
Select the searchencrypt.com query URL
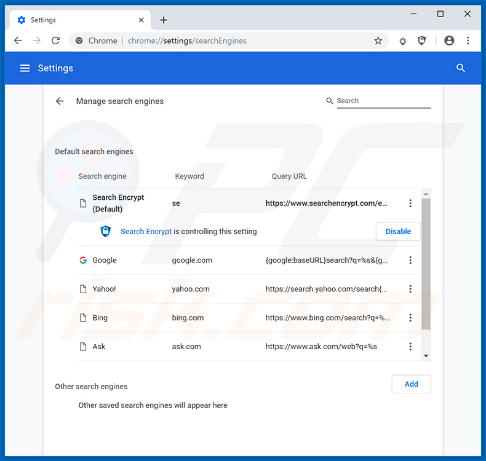click(x=327, y=203)
